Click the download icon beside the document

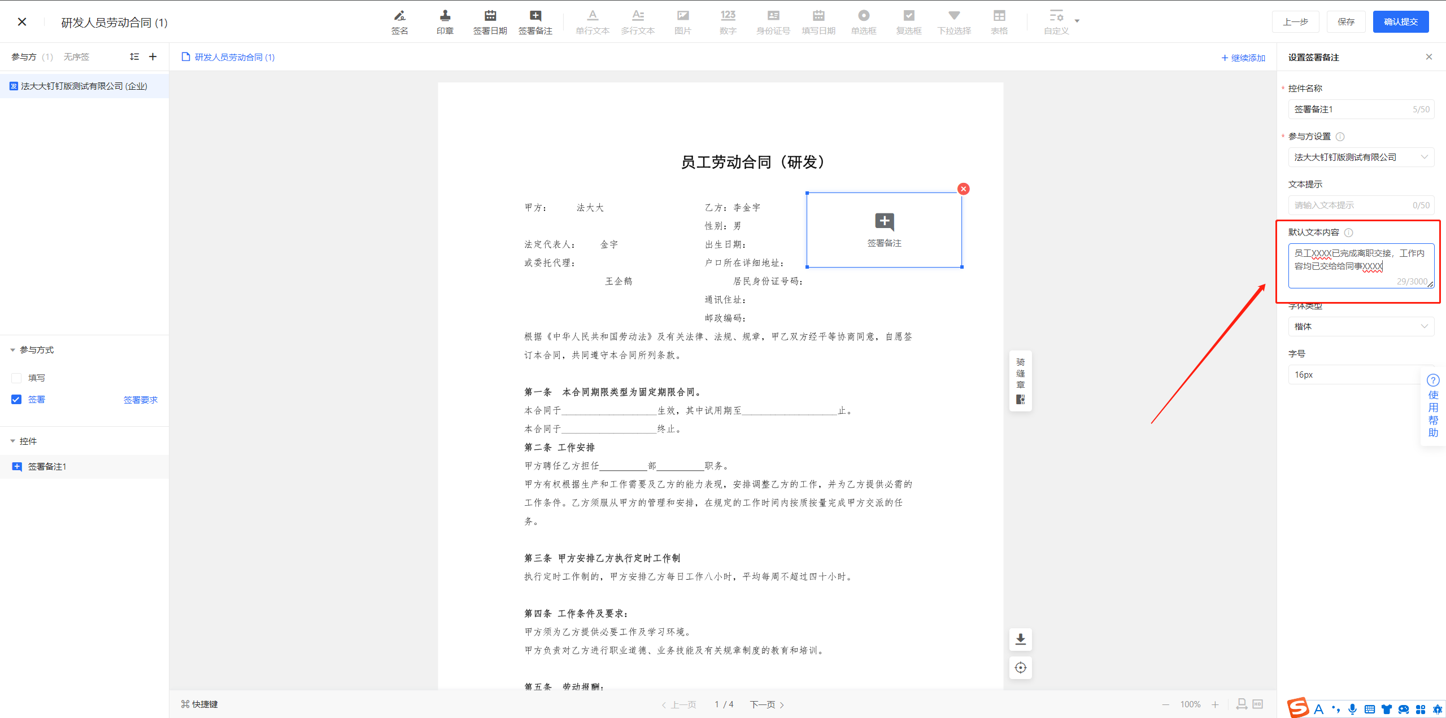[1020, 639]
